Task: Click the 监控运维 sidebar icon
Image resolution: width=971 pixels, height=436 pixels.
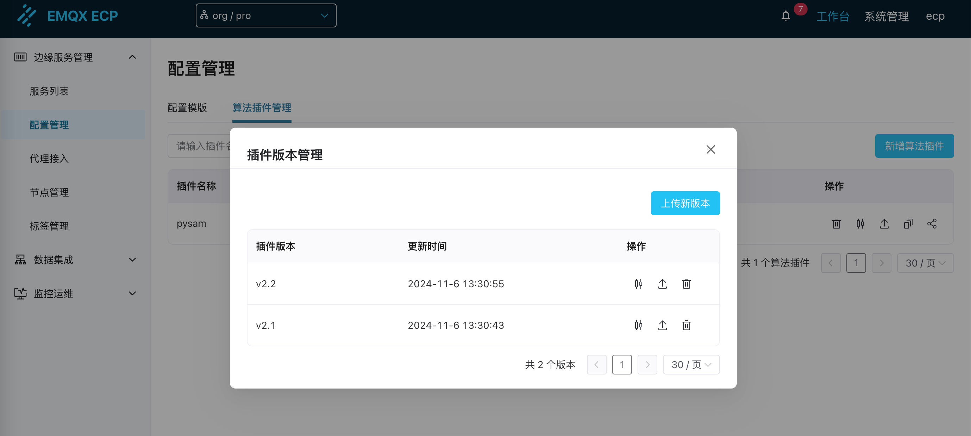Action: (x=20, y=293)
